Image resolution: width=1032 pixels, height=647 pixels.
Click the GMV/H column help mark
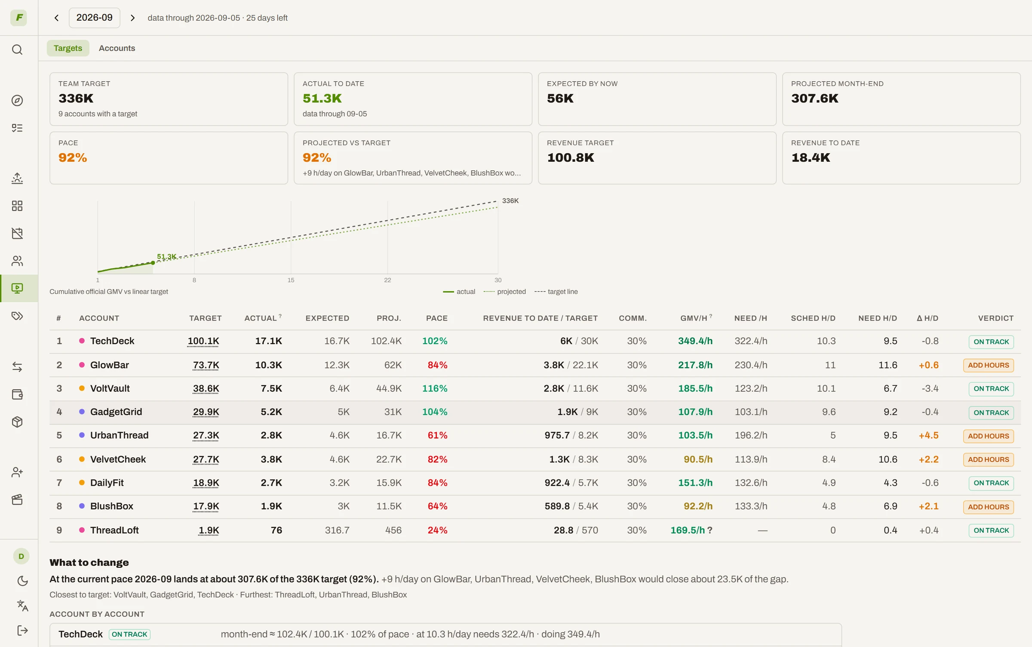(x=711, y=316)
